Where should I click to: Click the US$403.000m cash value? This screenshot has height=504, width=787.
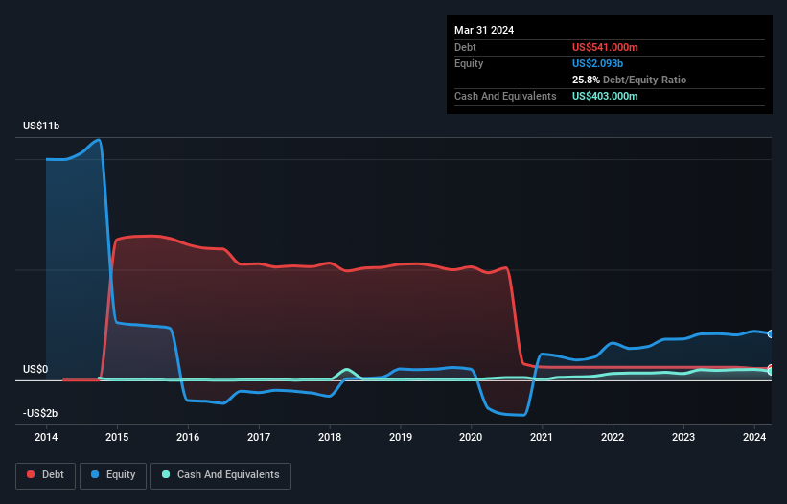tap(605, 96)
